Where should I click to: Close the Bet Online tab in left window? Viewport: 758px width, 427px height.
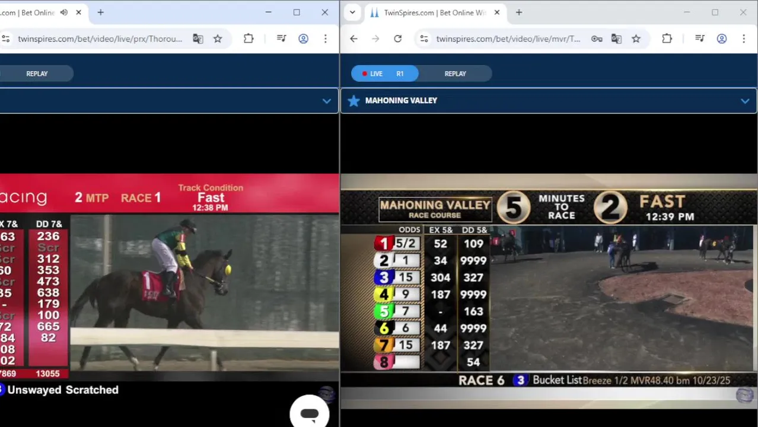pos(78,12)
